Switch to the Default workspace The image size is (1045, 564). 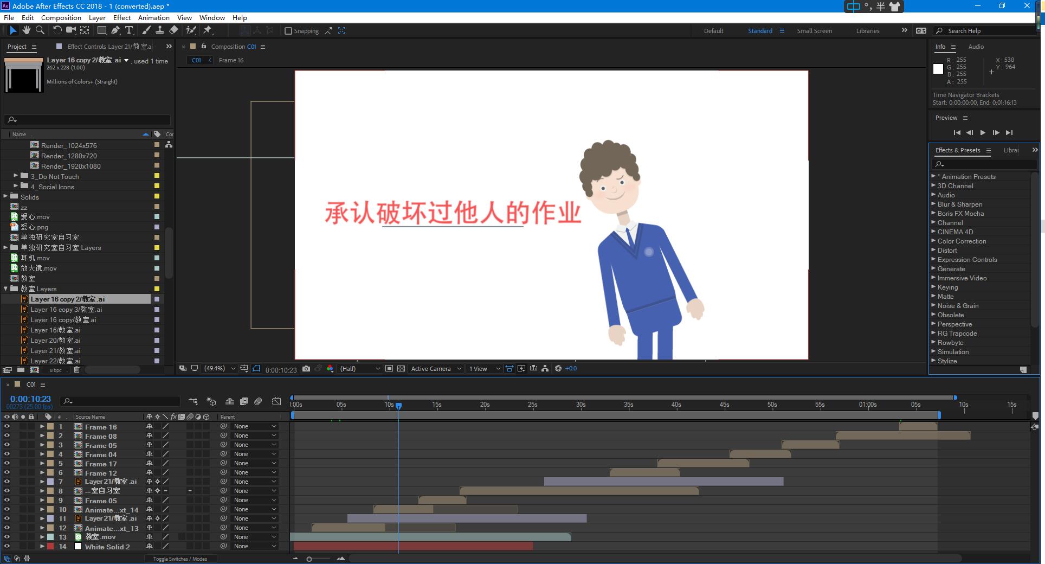pos(713,31)
